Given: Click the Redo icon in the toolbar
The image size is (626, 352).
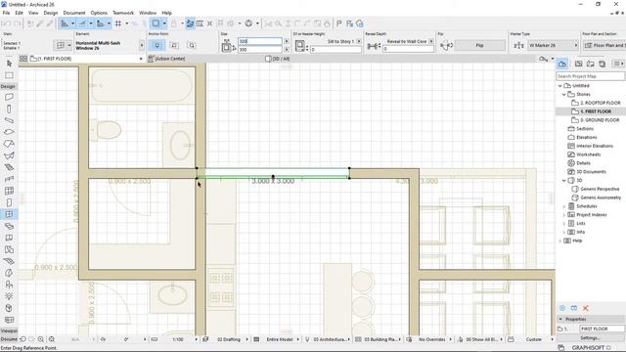Looking at the screenshot, I should tap(17, 23).
